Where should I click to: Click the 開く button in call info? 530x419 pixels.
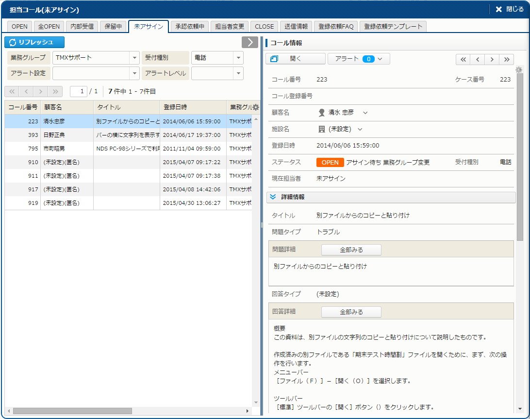[295, 59]
